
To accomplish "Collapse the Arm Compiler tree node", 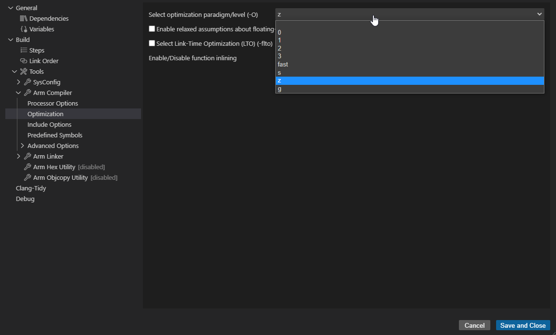I will [18, 93].
